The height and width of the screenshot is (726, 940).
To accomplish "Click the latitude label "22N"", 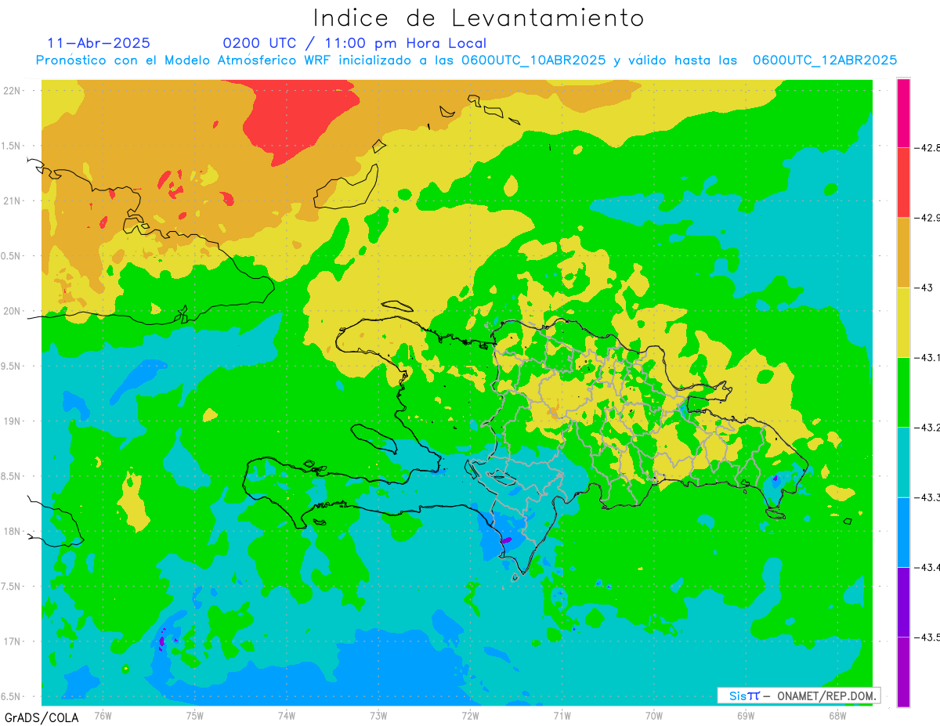I will (13, 91).
